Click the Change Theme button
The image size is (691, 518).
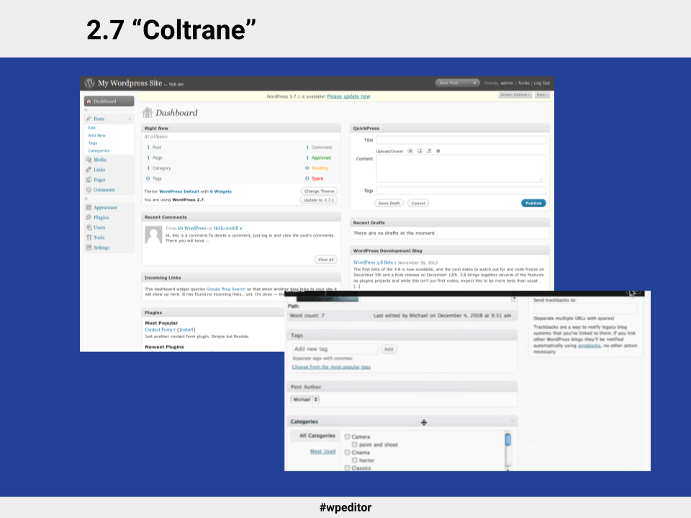pos(319,191)
